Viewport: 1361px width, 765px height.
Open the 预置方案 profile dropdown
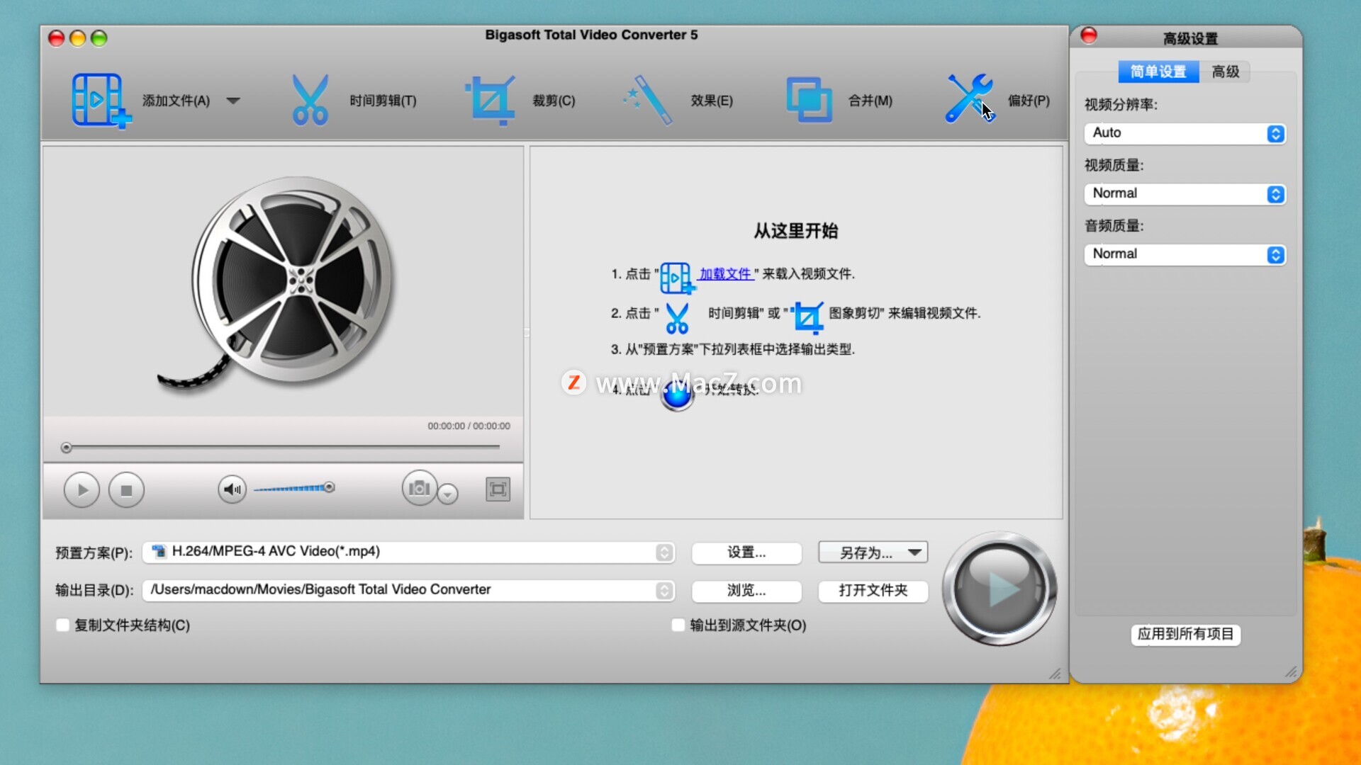coord(408,552)
